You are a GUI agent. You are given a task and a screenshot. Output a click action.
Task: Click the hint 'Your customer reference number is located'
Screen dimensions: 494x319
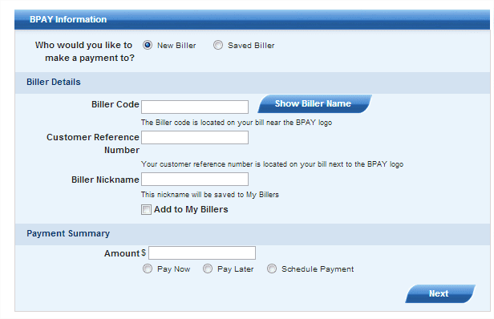coord(272,164)
